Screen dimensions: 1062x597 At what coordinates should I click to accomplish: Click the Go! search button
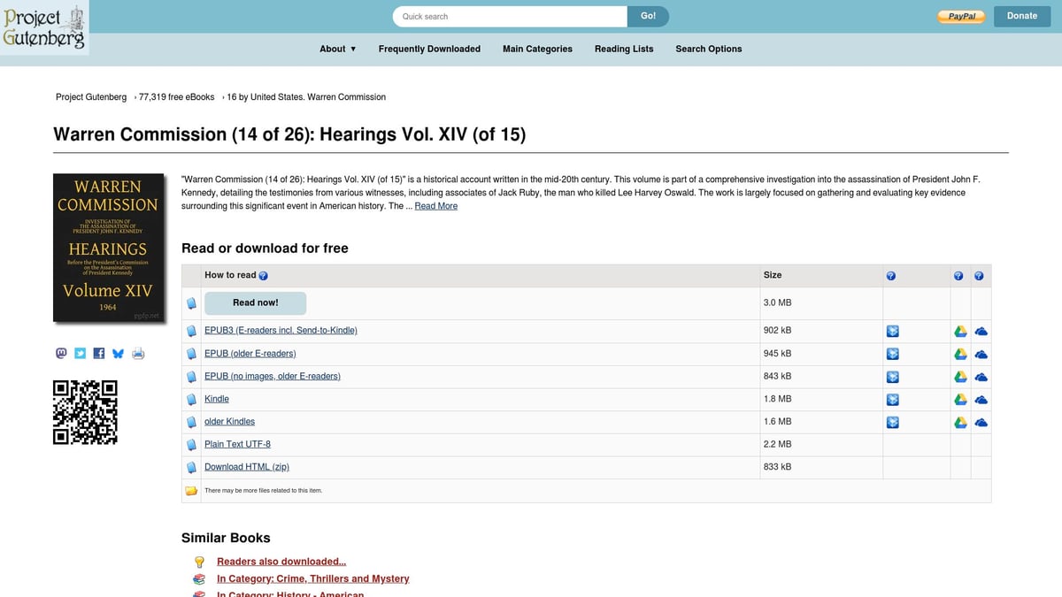tap(648, 16)
